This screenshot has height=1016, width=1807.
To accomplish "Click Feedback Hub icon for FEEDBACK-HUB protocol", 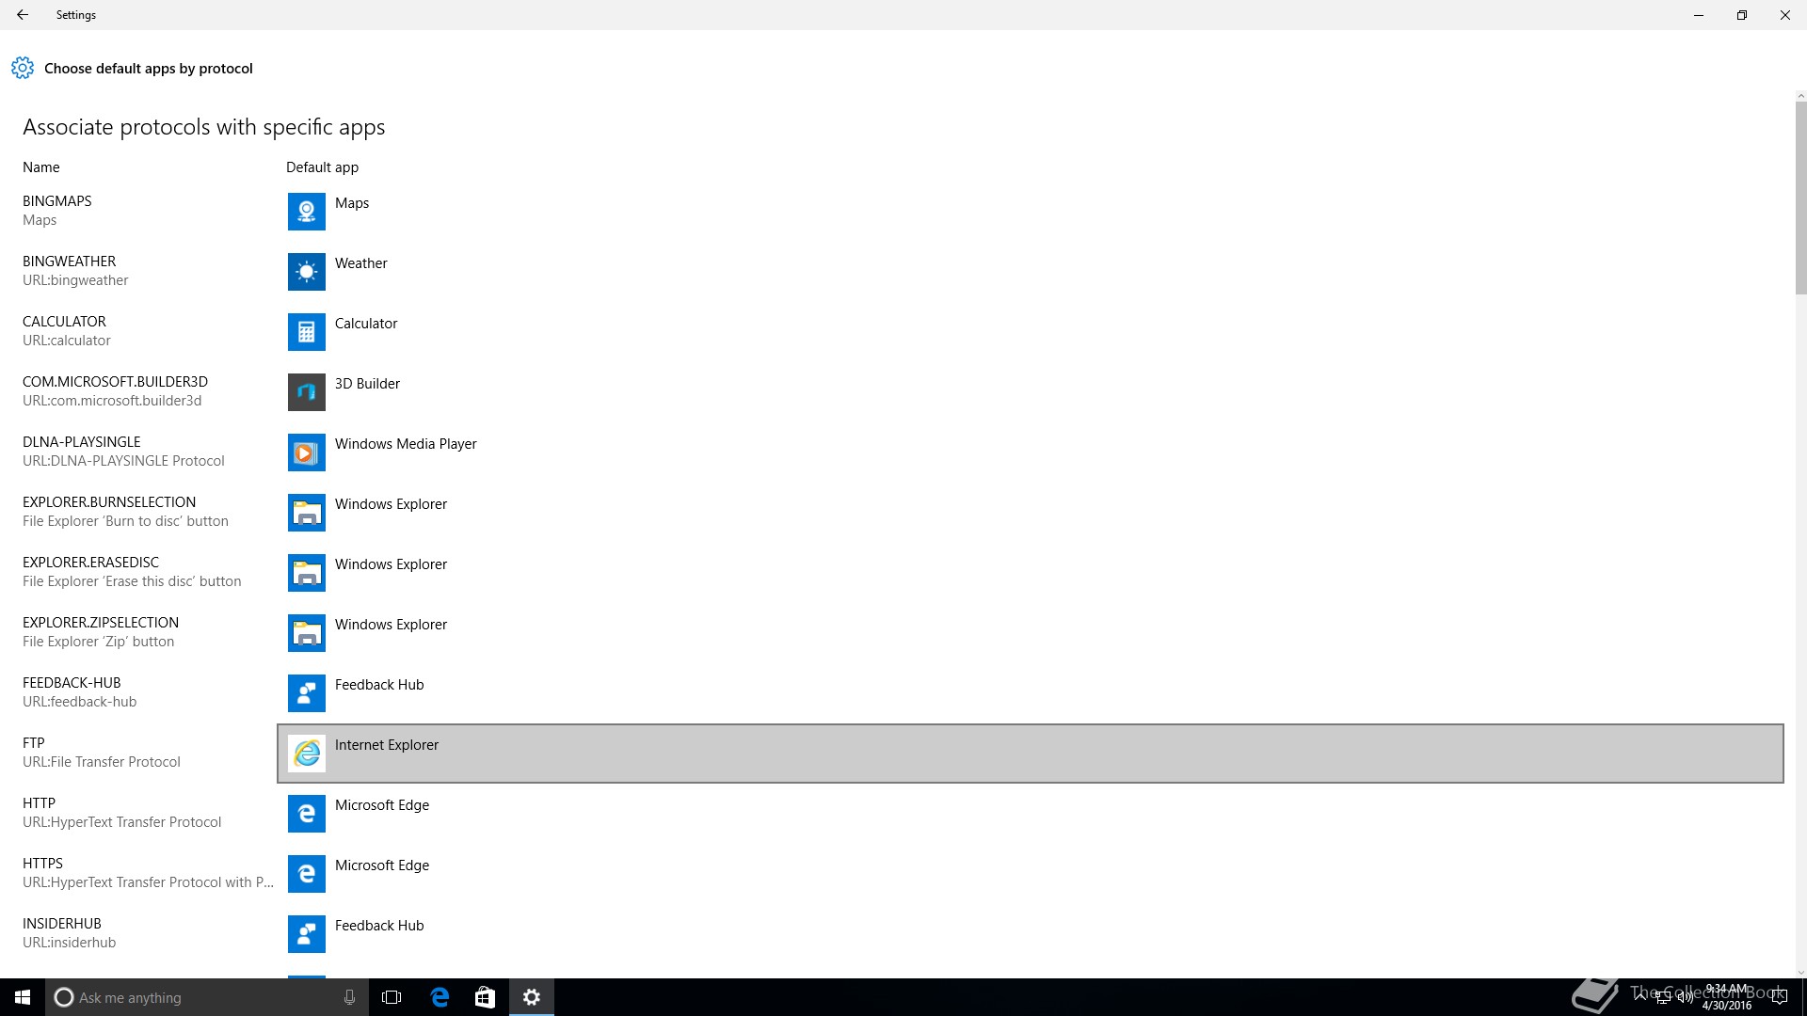I will (306, 693).
